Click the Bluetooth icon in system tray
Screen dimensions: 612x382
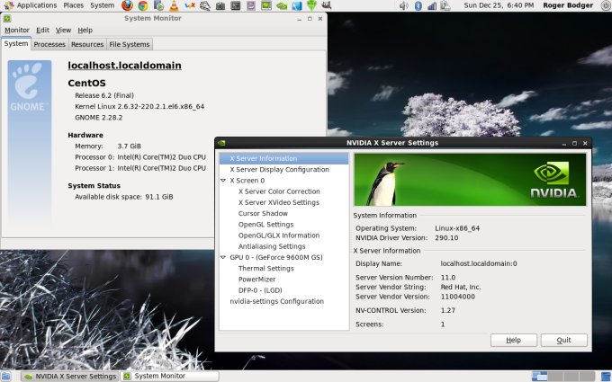pyautogui.click(x=417, y=5)
